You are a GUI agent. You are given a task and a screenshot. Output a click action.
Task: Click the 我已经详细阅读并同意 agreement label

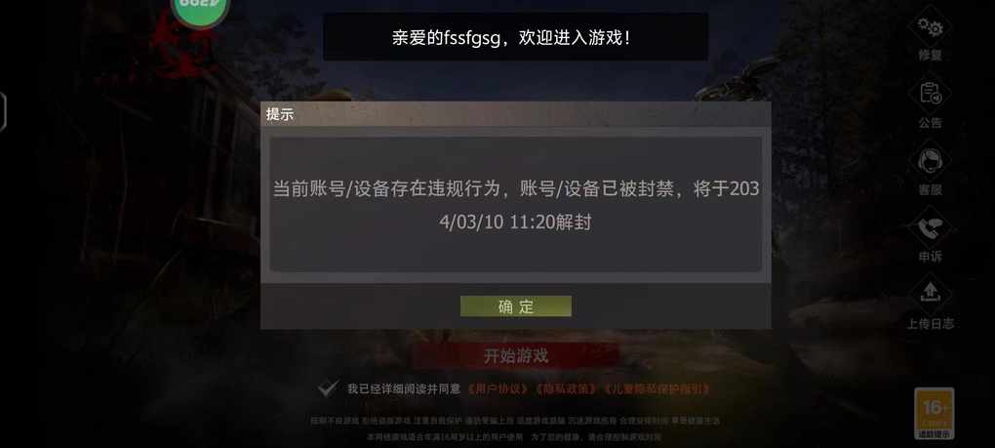pos(404,389)
